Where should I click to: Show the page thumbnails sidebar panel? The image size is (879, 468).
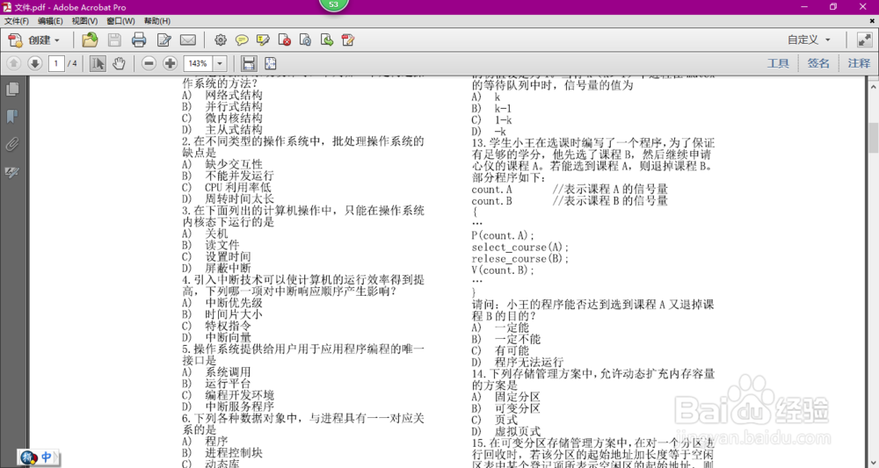pyautogui.click(x=12, y=89)
